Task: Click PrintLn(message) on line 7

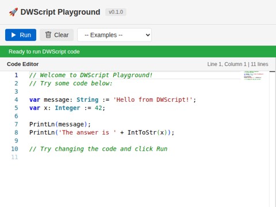Action: point(60,124)
